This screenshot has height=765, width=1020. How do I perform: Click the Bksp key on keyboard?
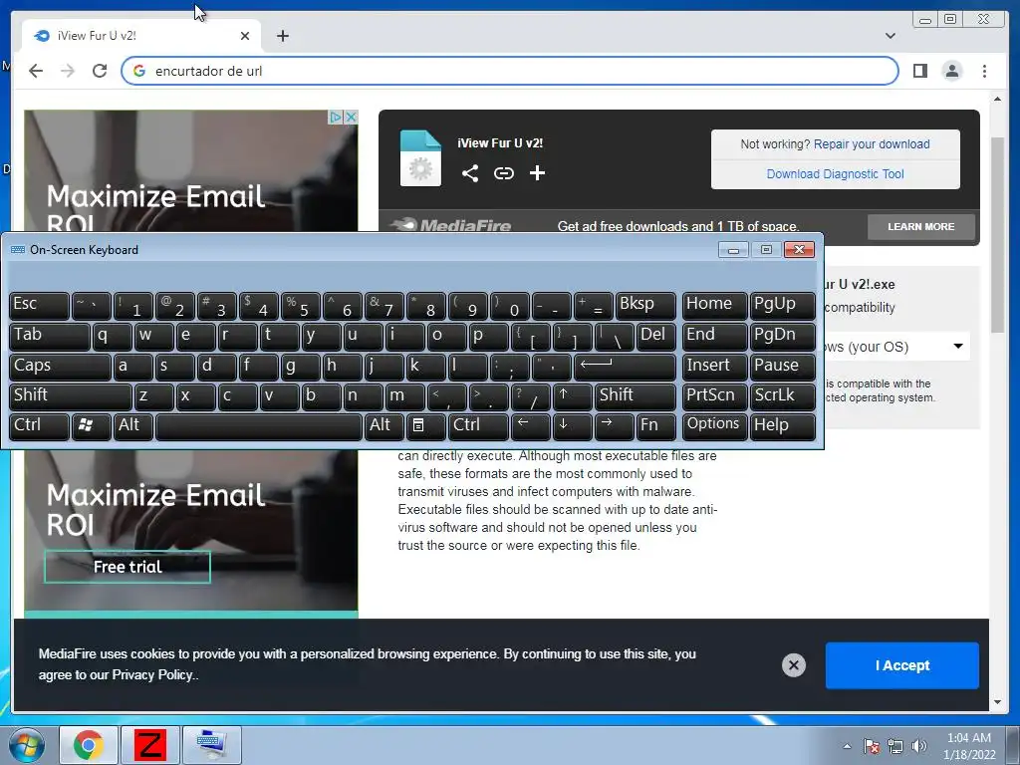[x=645, y=305]
